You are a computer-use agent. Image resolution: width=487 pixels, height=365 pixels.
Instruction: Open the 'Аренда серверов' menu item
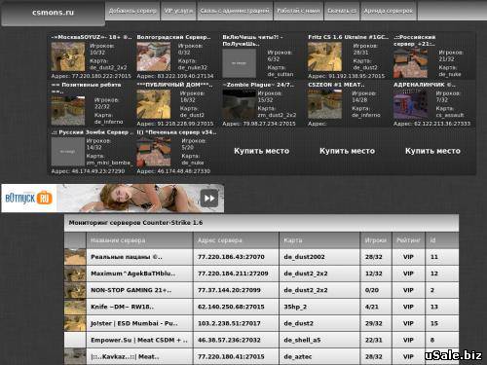tap(389, 11)
